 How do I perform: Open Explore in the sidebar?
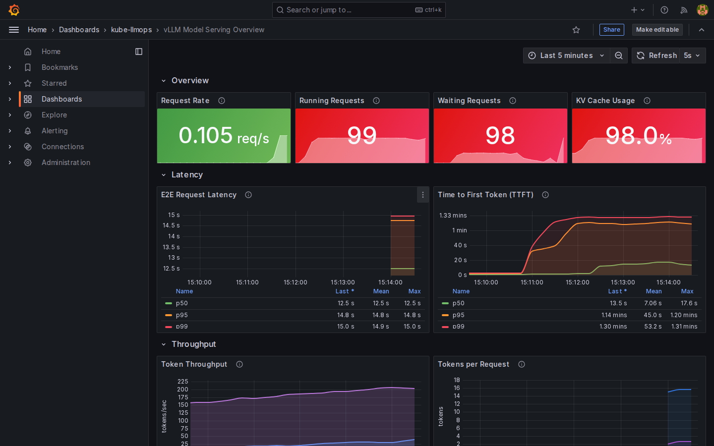tap(54, 115)
